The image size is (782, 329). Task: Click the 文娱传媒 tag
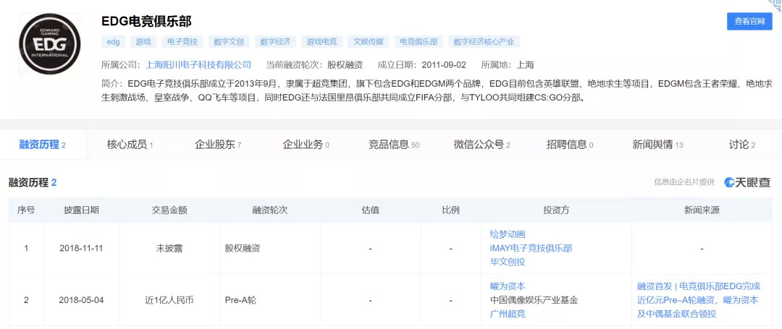tap(368, 42)
